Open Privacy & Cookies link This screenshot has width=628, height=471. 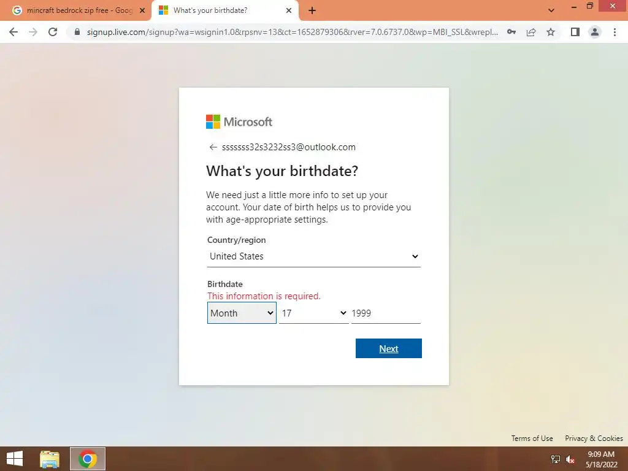594,438
